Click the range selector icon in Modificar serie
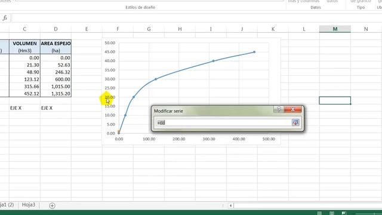Image resolution: width=382 pixels, height=215 pixels. pyautogui.click(x=295, y=122)
